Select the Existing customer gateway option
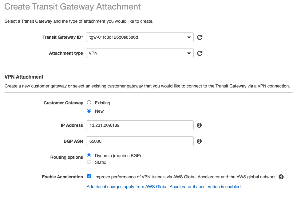The image size is (293, 198). point(89,103)
